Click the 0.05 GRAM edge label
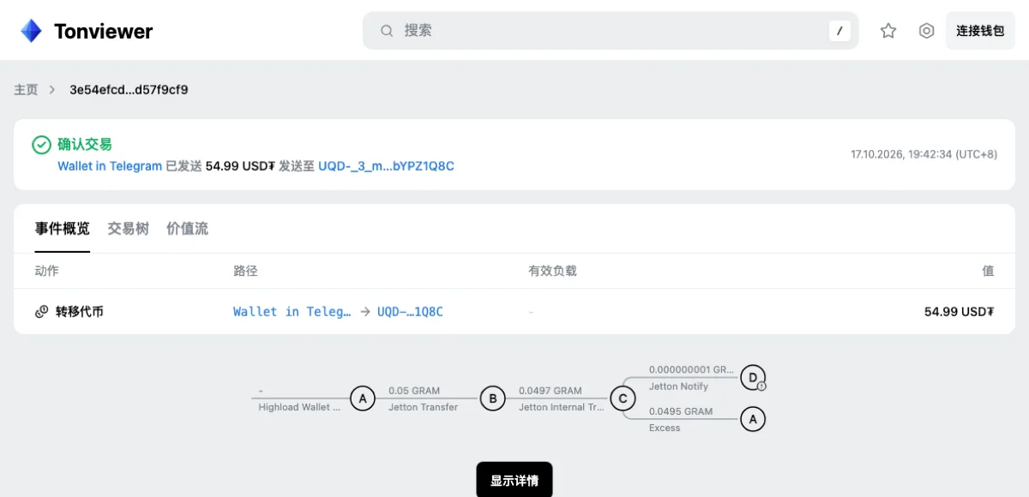 pyautogui.click(x=412, y=390)
